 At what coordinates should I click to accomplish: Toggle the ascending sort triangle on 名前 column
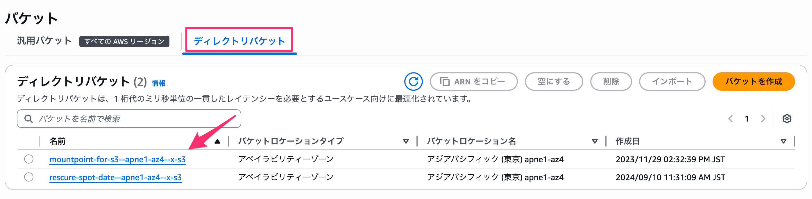pos(217,141)
